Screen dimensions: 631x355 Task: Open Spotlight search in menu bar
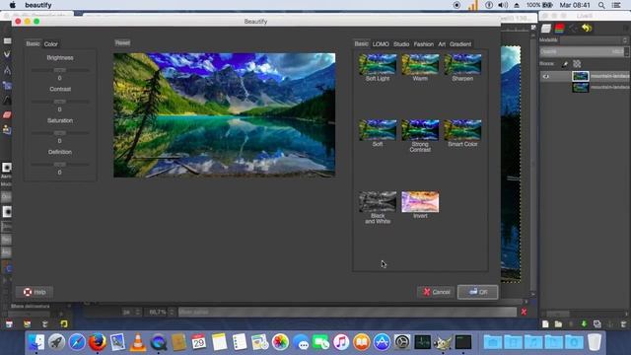pyautogui.click(x=601, y=5)
